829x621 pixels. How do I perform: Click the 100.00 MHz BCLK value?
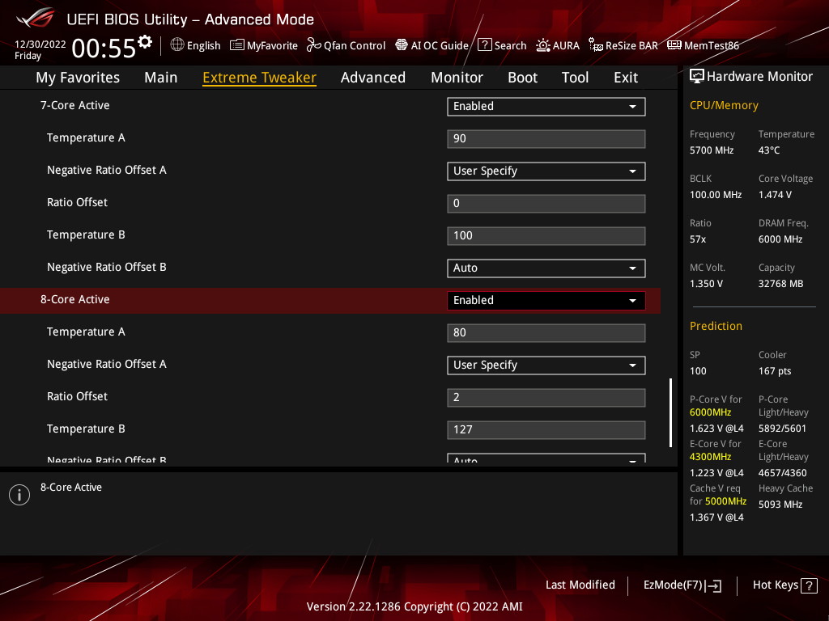[716, 195]
